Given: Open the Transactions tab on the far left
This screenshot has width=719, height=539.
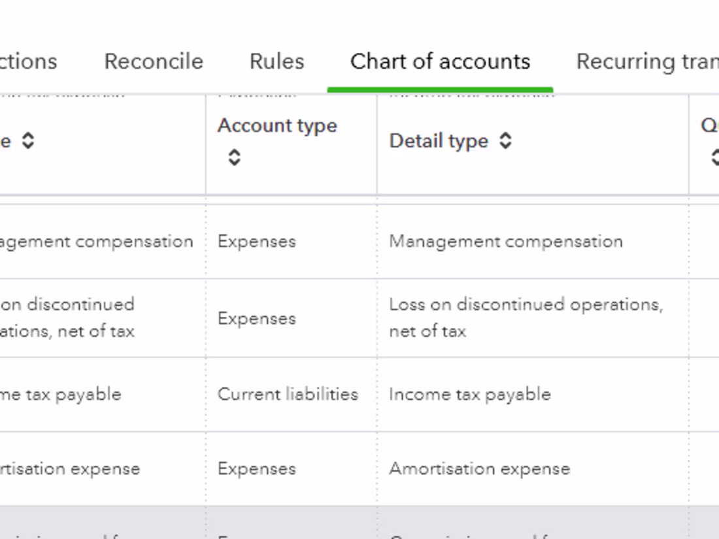Looking at the screenshot, I should (x=29, y=61).
